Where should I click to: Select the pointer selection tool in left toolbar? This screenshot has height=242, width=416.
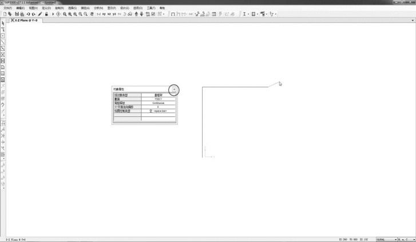click(x=3, y=23)
